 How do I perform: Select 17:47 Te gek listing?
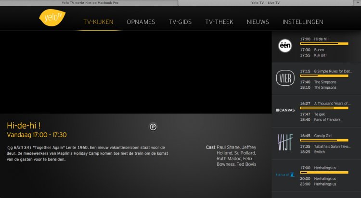click(x=312, y=114)
